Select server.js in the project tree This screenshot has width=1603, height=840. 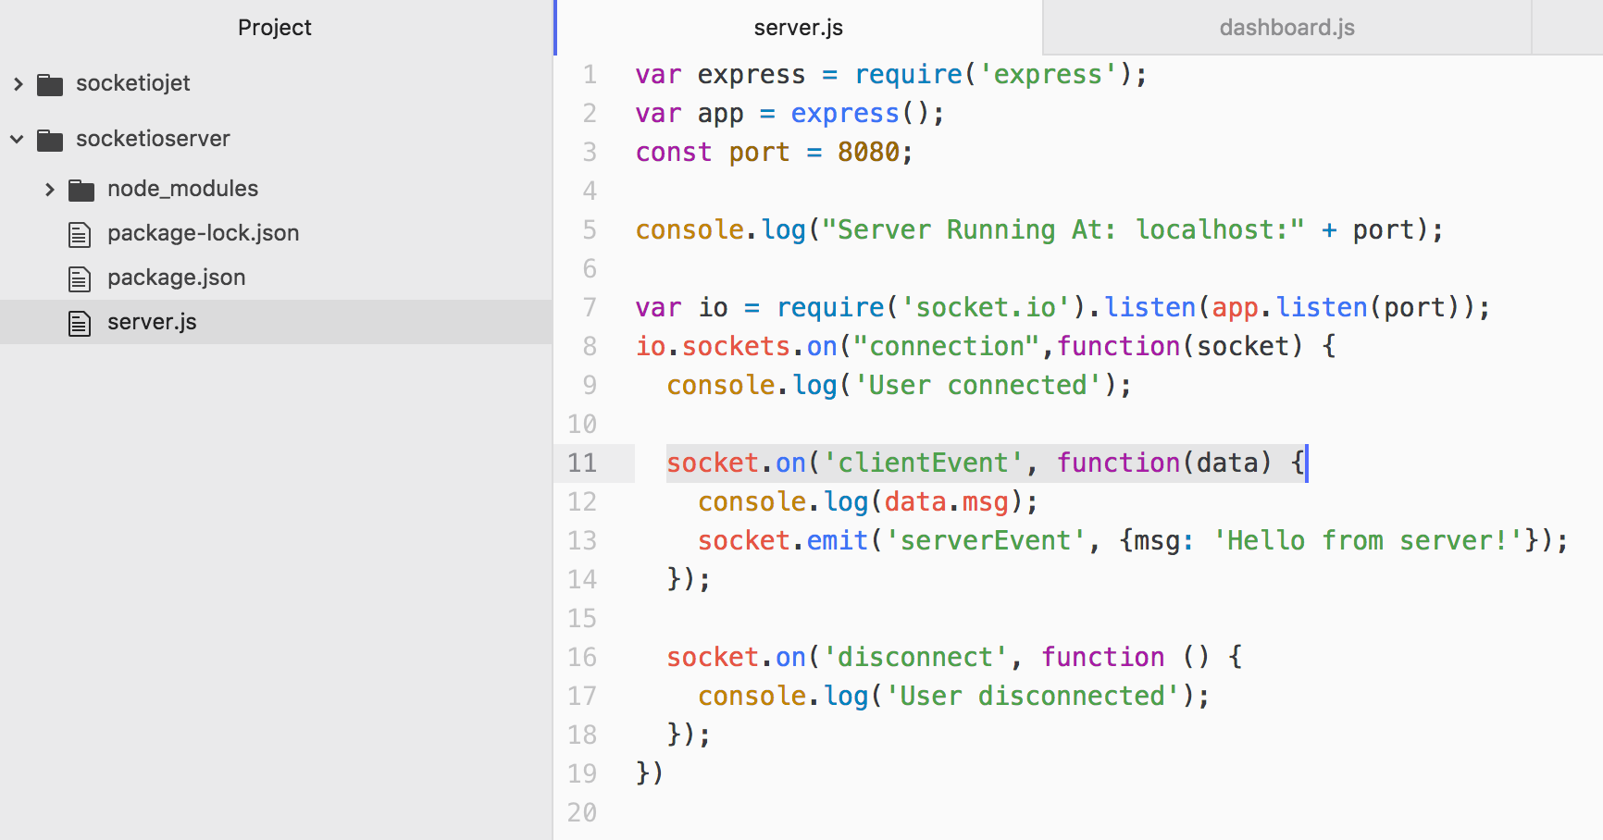pos(152,321)
